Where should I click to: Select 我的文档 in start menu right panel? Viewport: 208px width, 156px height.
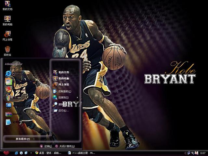coord(61,72)
